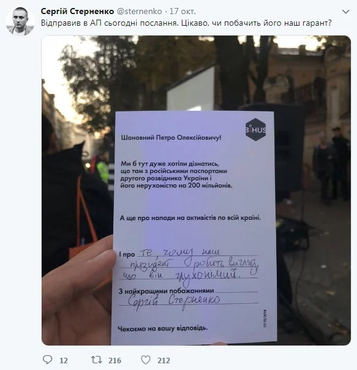Open the author name Сергій Стерненко
The height and width of the screenshot is (370, 357).
pos(77,11)
